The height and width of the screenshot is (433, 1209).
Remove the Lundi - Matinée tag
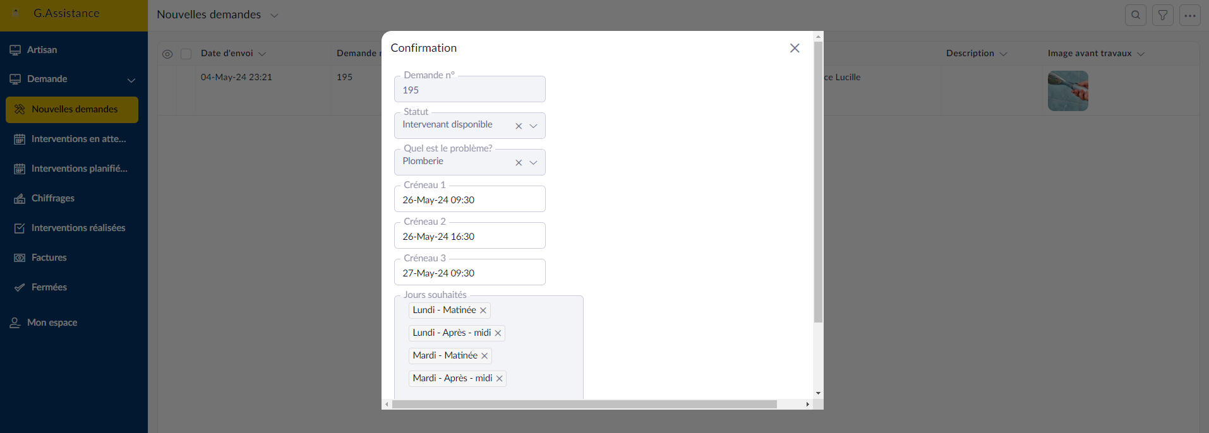[x=483, y=311]
